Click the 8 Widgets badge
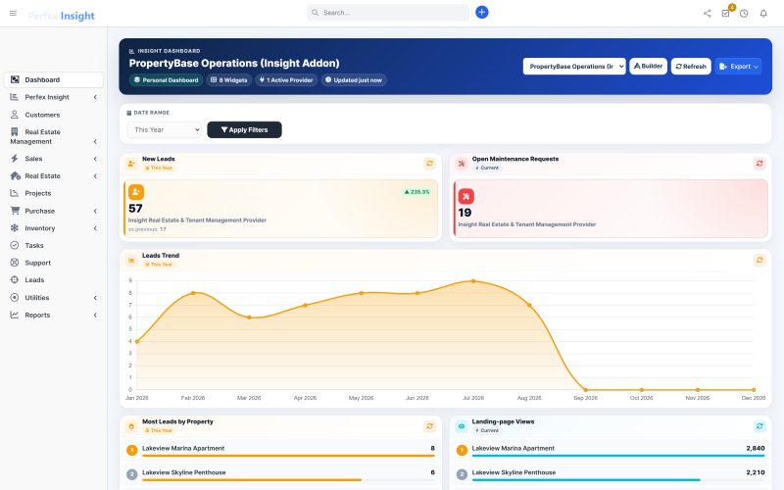784x490 pixels. point(229,80)
